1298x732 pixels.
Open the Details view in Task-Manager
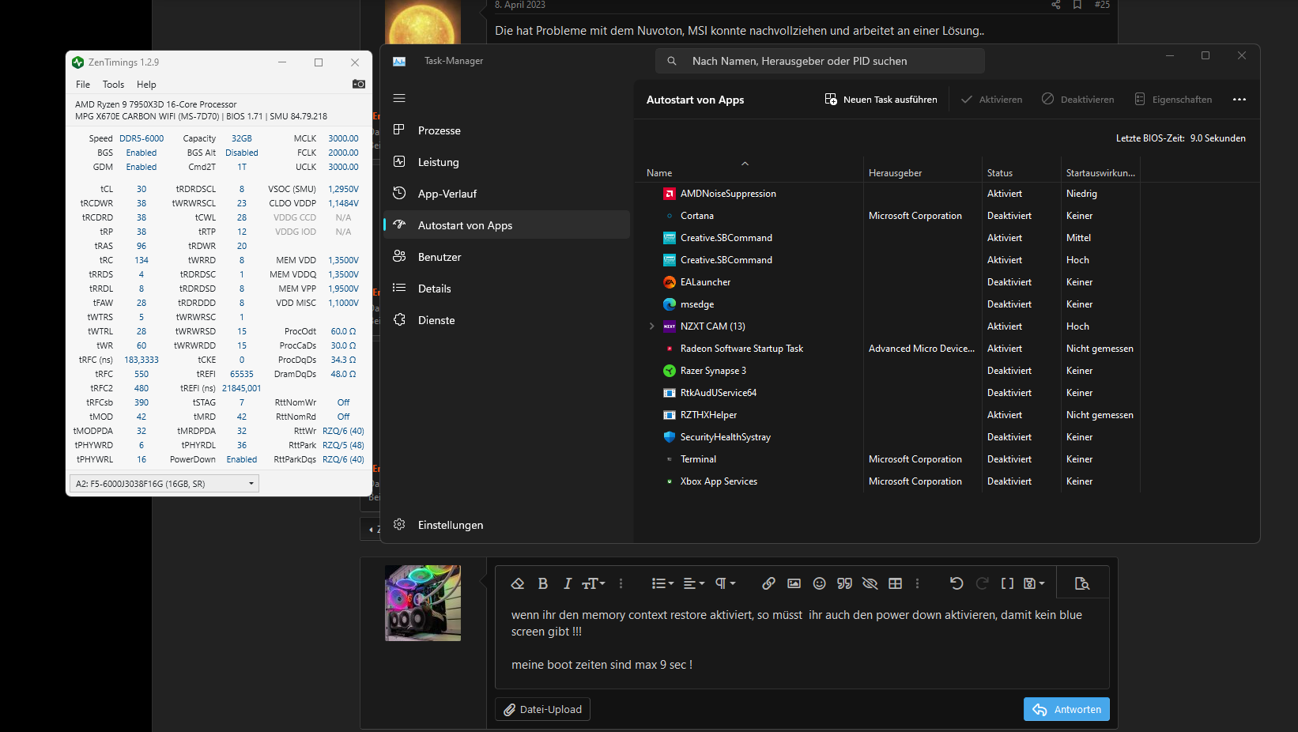433,289
